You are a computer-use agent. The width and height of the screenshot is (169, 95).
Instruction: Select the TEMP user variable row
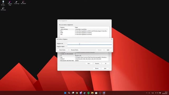84,33
